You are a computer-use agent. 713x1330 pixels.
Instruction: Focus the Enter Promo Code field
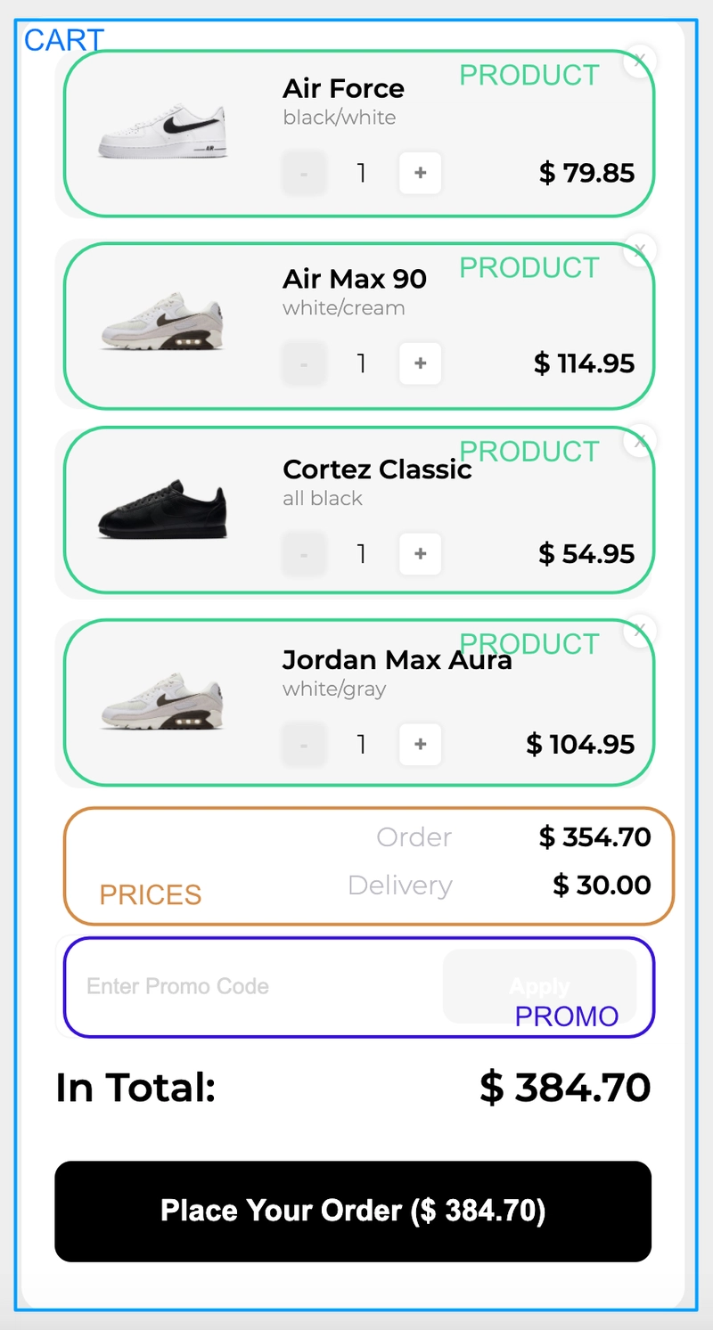(x=250, y=986)
